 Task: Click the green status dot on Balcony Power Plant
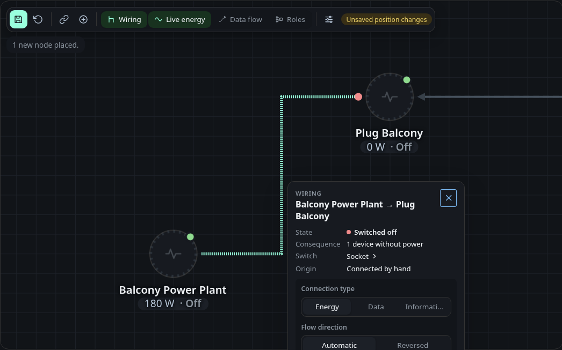(x=190, y=237)
